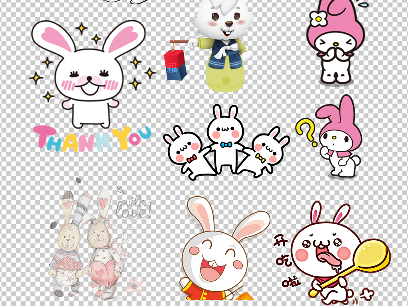This screenshot has height=306, width=409.
Task: Click the left bunny with red bow
Action: point(189,153)
